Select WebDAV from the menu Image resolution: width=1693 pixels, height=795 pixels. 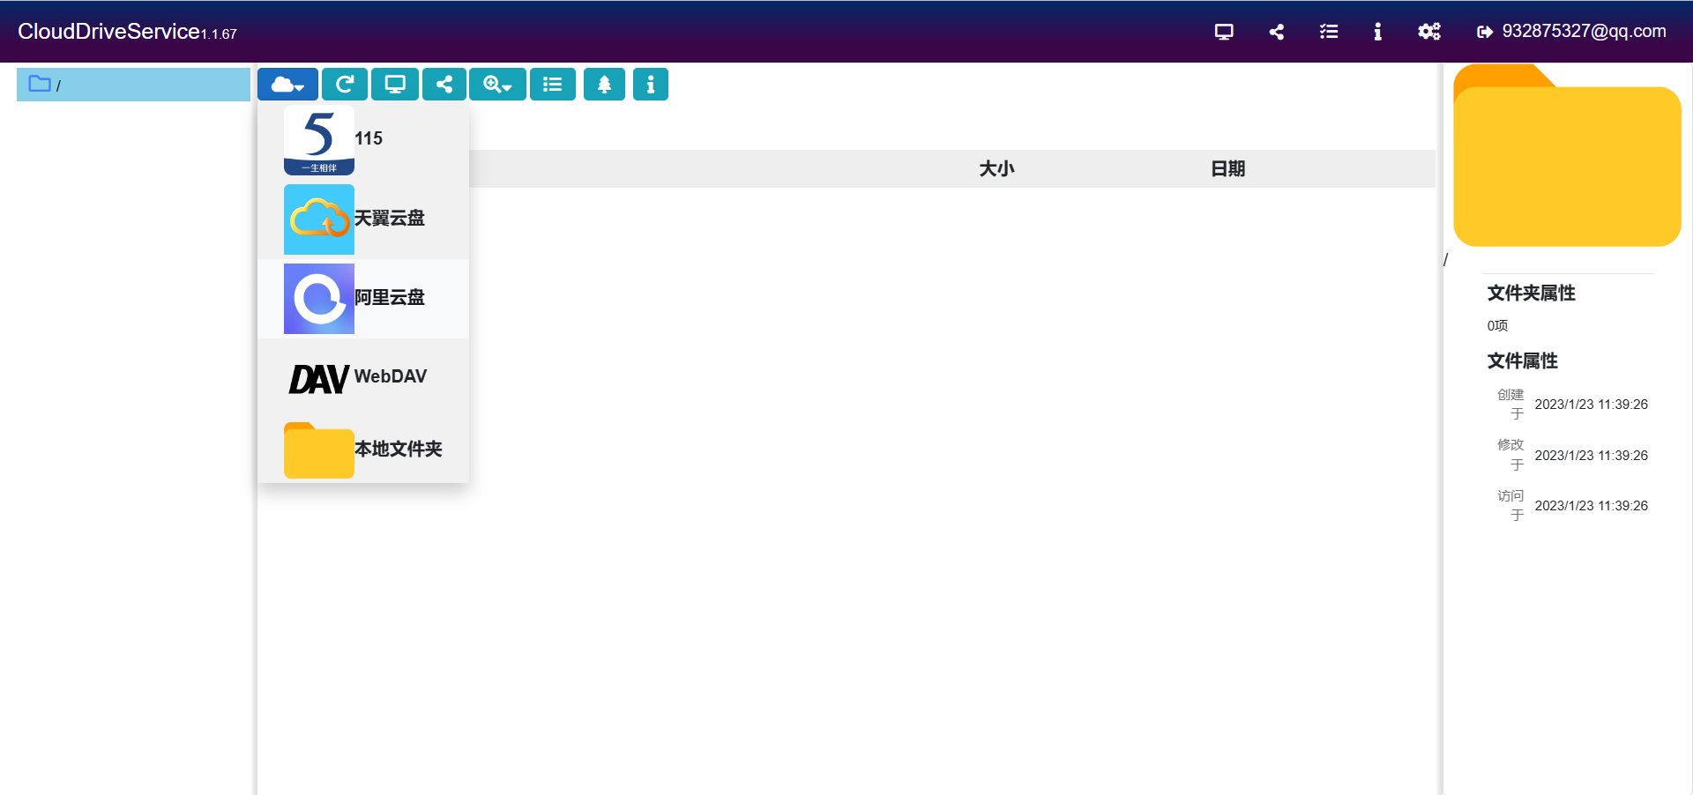363,377
